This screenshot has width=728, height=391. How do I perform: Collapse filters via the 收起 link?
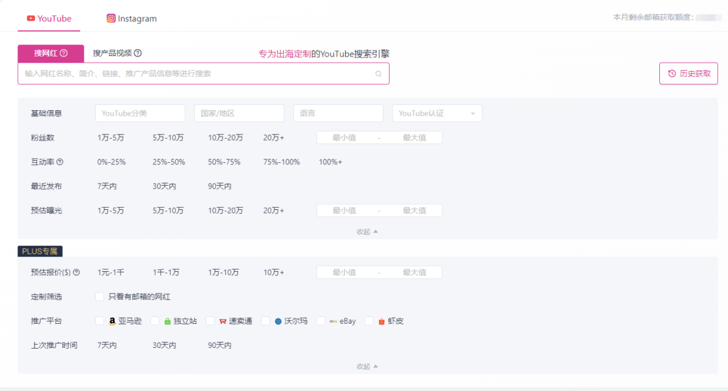pos(365,229)
